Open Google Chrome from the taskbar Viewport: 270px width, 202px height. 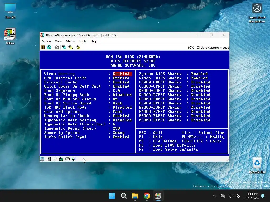click(147, 196)
